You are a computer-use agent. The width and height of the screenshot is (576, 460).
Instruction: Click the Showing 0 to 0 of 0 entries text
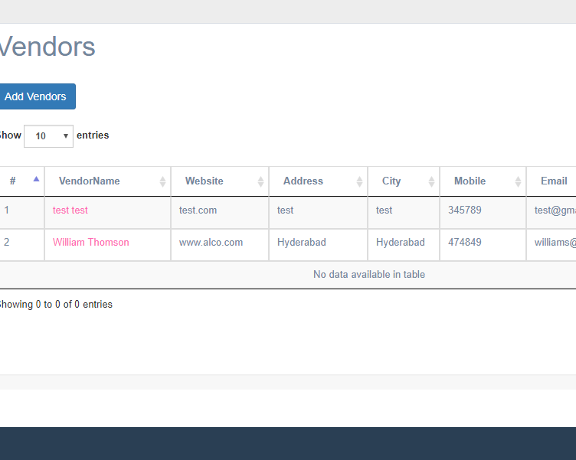56,305
